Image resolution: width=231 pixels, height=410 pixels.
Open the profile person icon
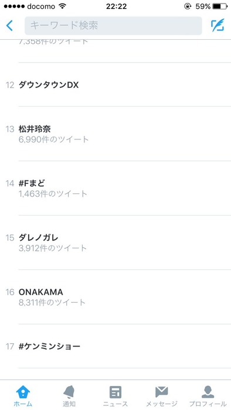click(208, 392)
